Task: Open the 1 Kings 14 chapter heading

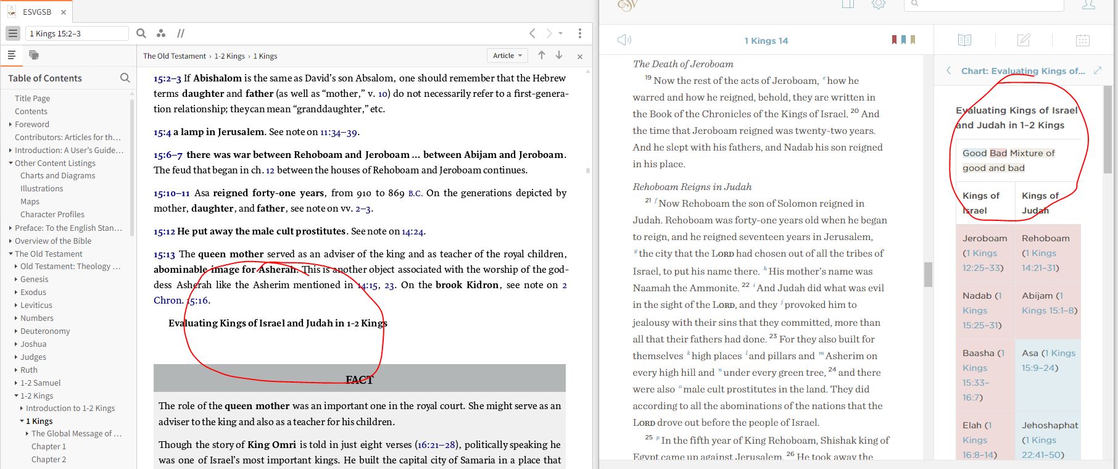Action: click(766, 41)
